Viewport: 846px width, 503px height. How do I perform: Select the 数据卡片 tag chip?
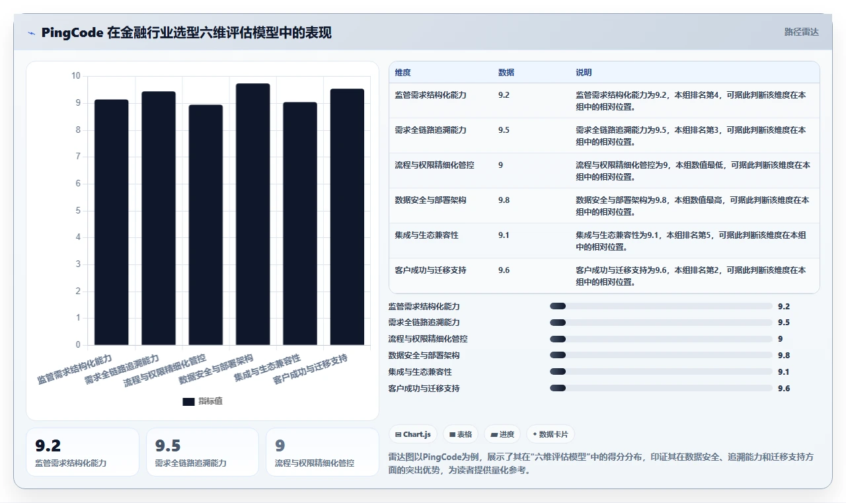[551, 434]
